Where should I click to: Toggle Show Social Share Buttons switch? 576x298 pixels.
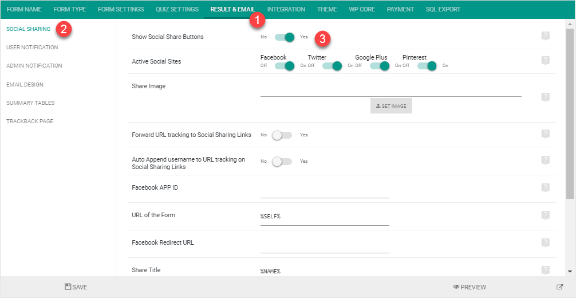[x=285, y=37]
